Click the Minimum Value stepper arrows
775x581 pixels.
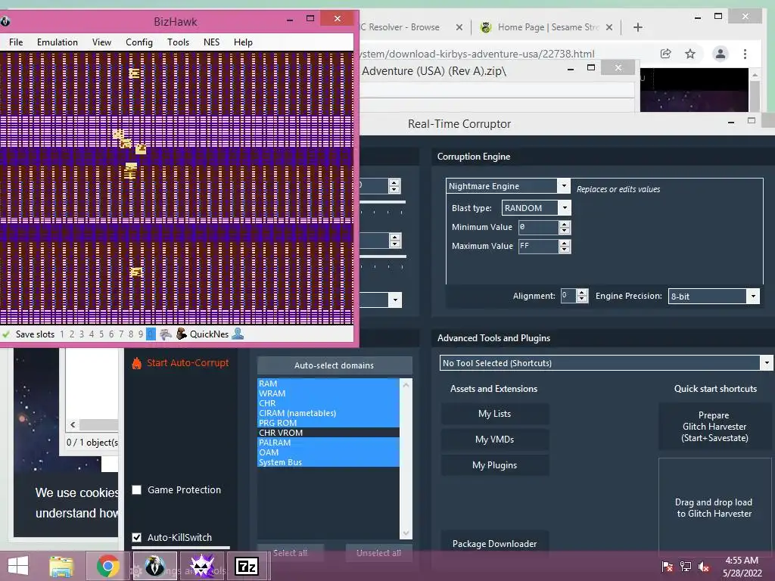click(x=564, y=227)
